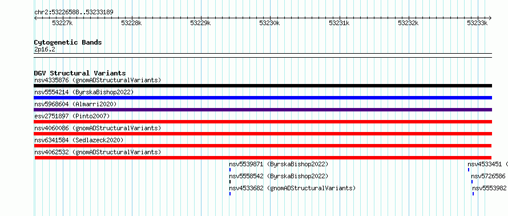Select the red nsv6341584 variant bar
This screenshot has height=216, width=508.
263,146
